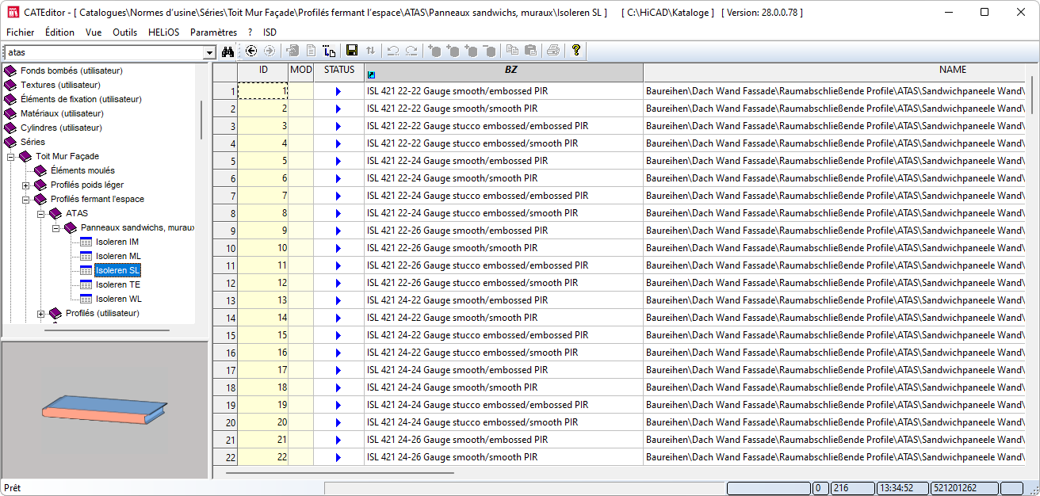Collapse the Panneaux sandwichs, muraux node

pyautogui.click(x=56, y=228)
